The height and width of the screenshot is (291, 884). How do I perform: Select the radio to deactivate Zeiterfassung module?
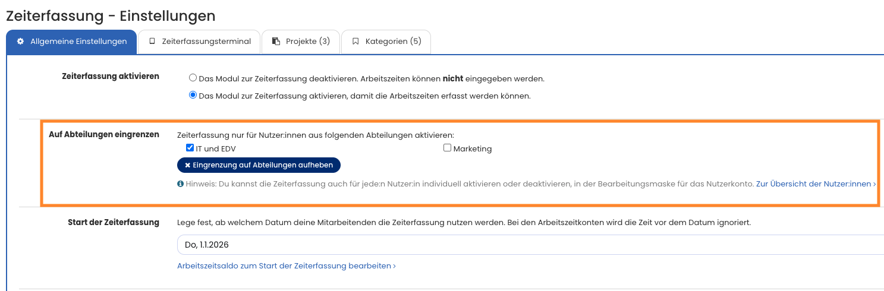(193, 78)
